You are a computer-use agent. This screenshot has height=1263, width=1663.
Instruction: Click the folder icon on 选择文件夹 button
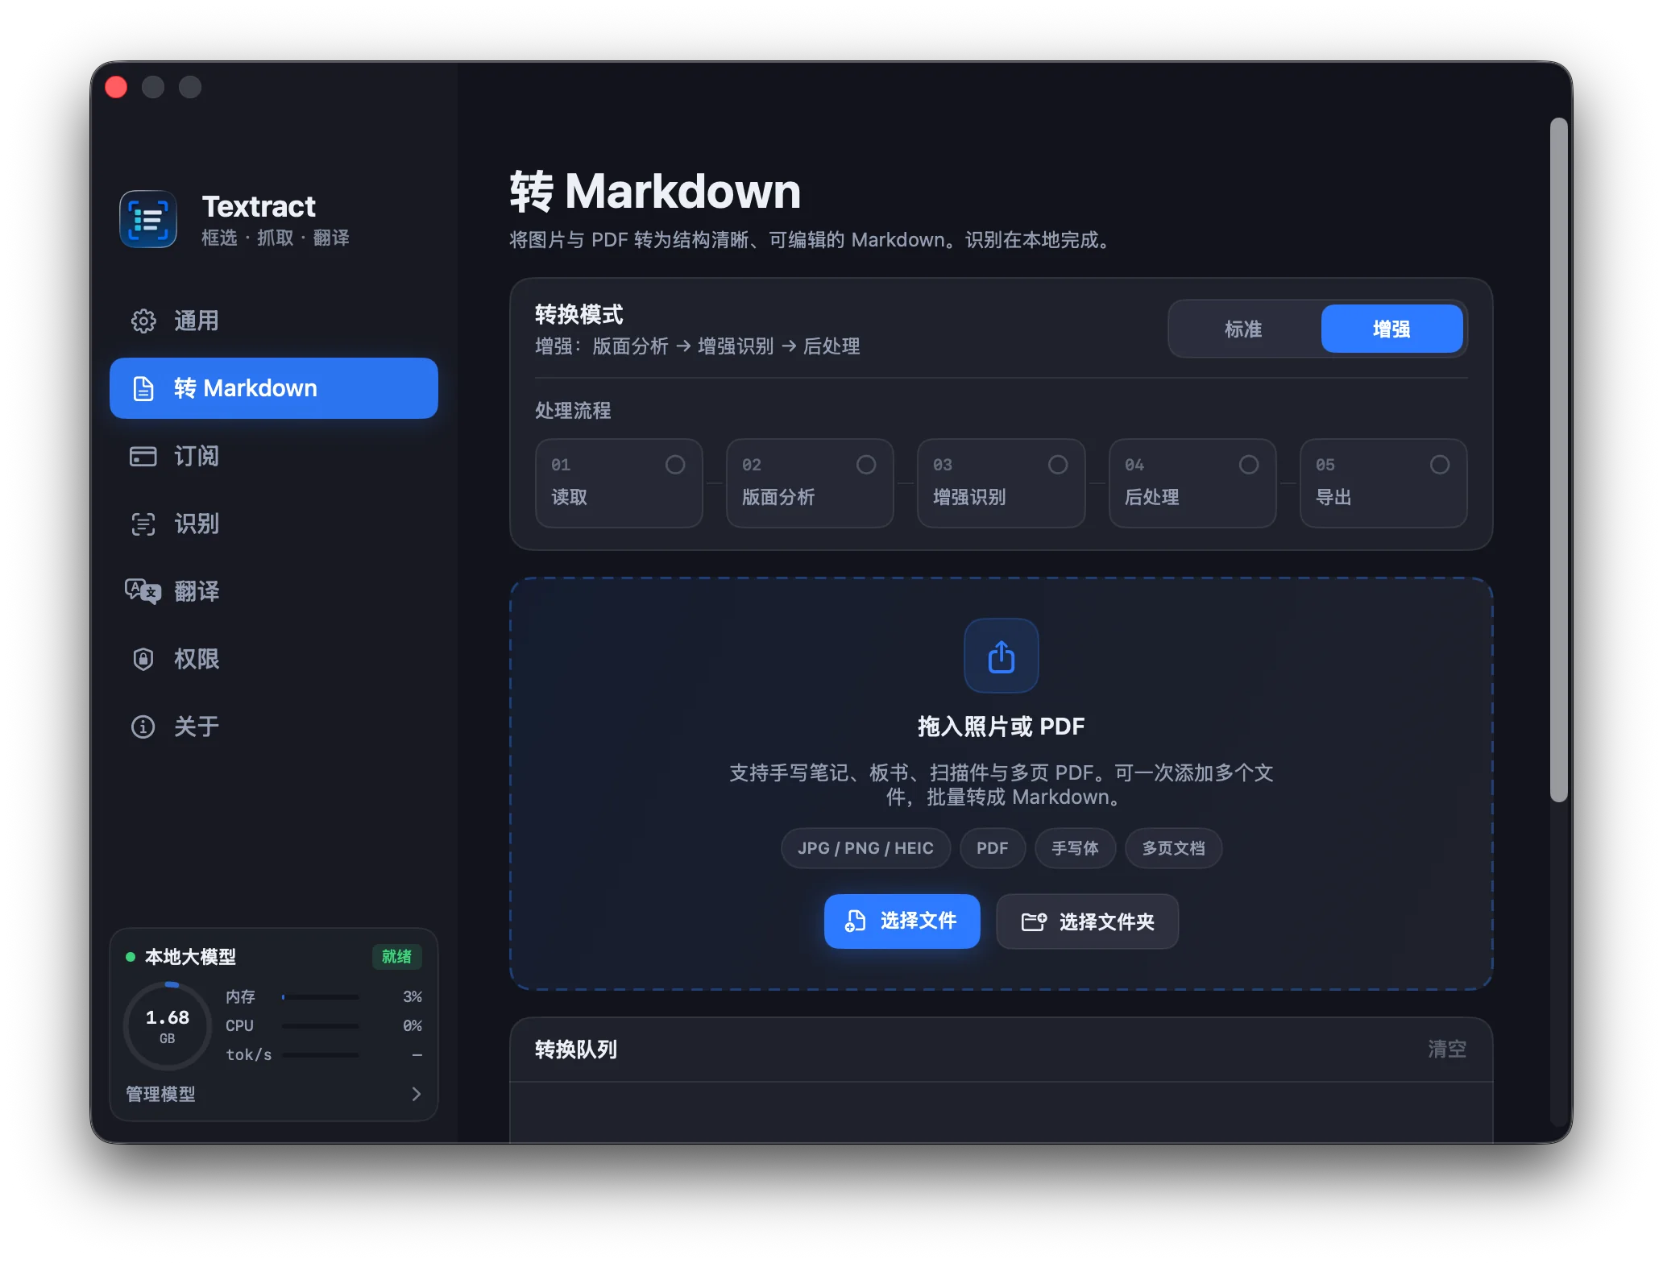pos(1035,921)
